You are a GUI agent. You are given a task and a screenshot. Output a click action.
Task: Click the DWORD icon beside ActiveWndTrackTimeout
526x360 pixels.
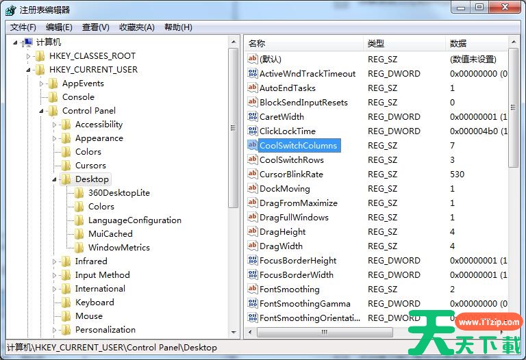253,73
